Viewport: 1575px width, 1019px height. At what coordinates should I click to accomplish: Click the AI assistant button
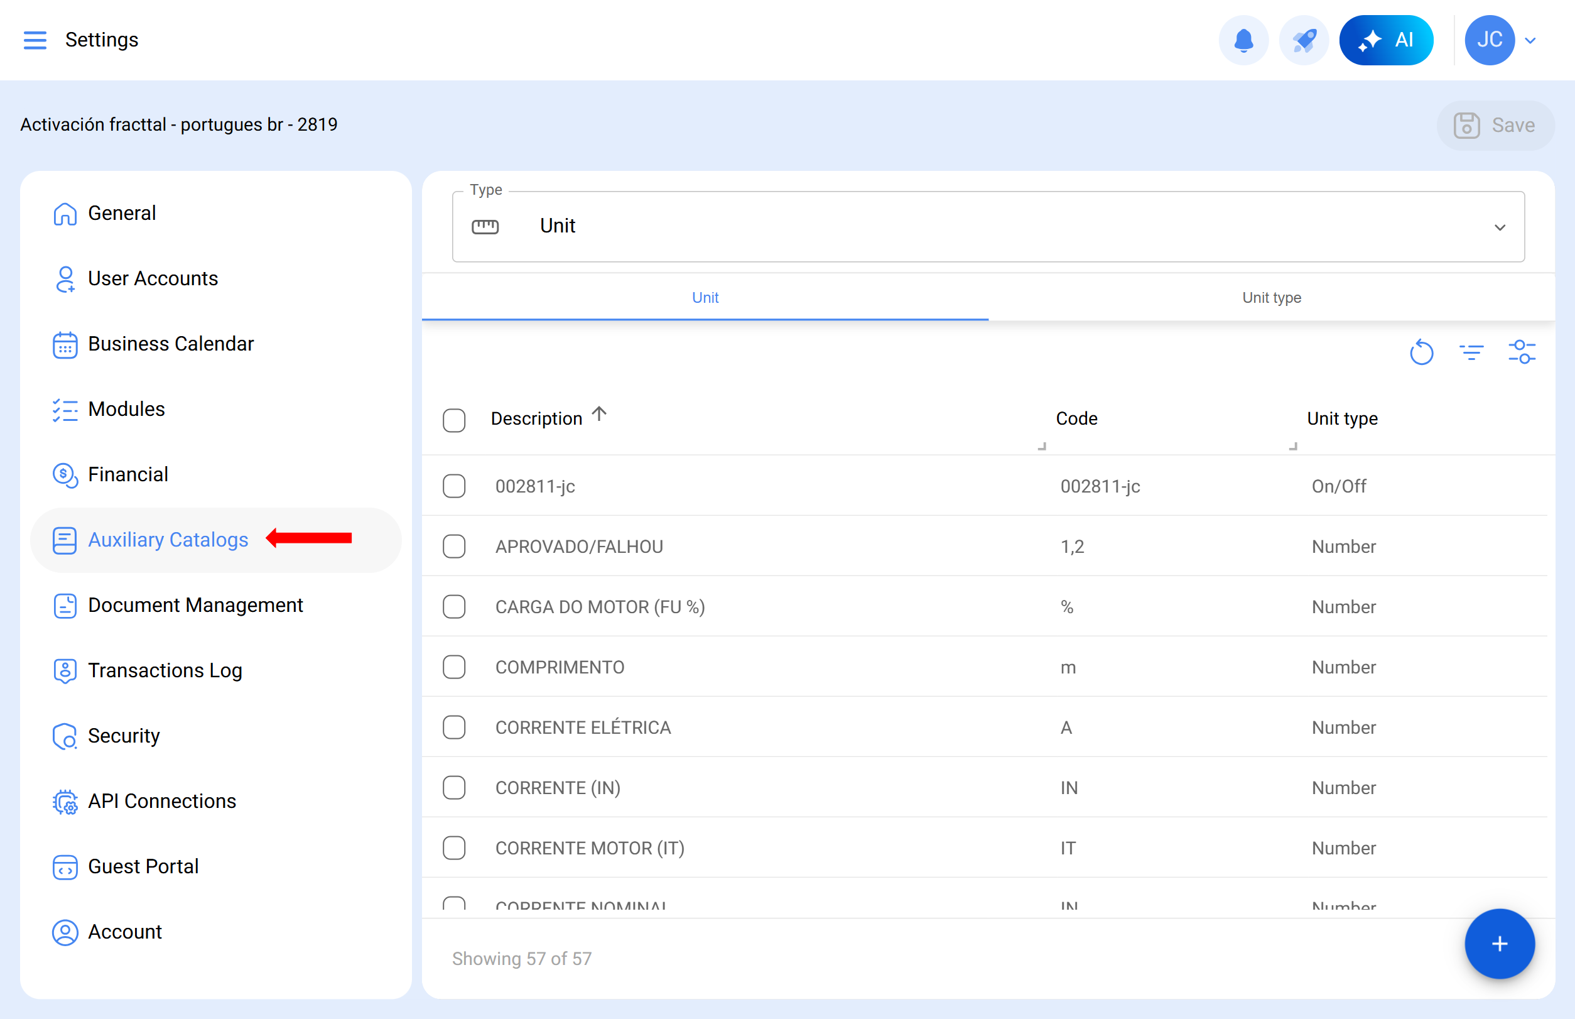(x=1386, y=40)
